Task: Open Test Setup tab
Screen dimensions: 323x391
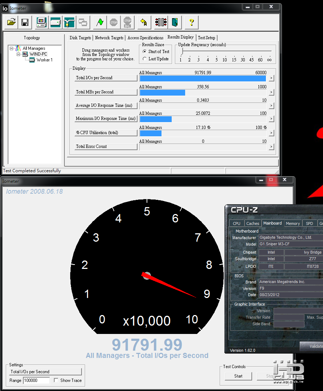Action: pos(207,38)
